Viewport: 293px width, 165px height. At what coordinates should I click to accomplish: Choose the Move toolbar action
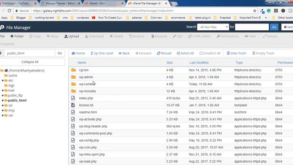pos(53,36)
